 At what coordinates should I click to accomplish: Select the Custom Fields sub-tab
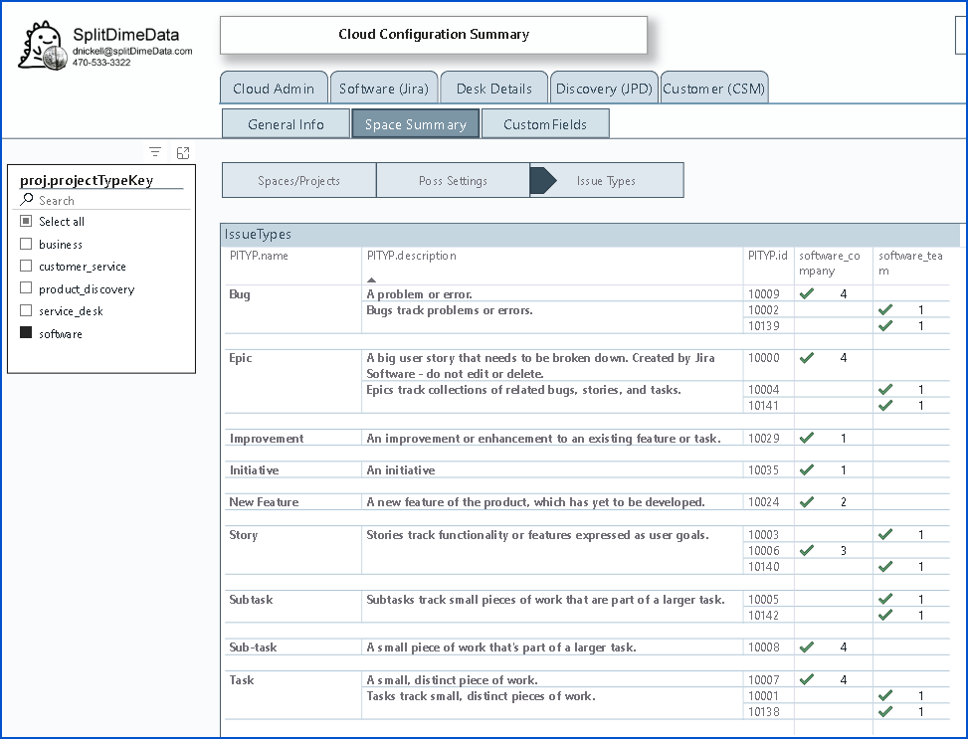(545, 124)
